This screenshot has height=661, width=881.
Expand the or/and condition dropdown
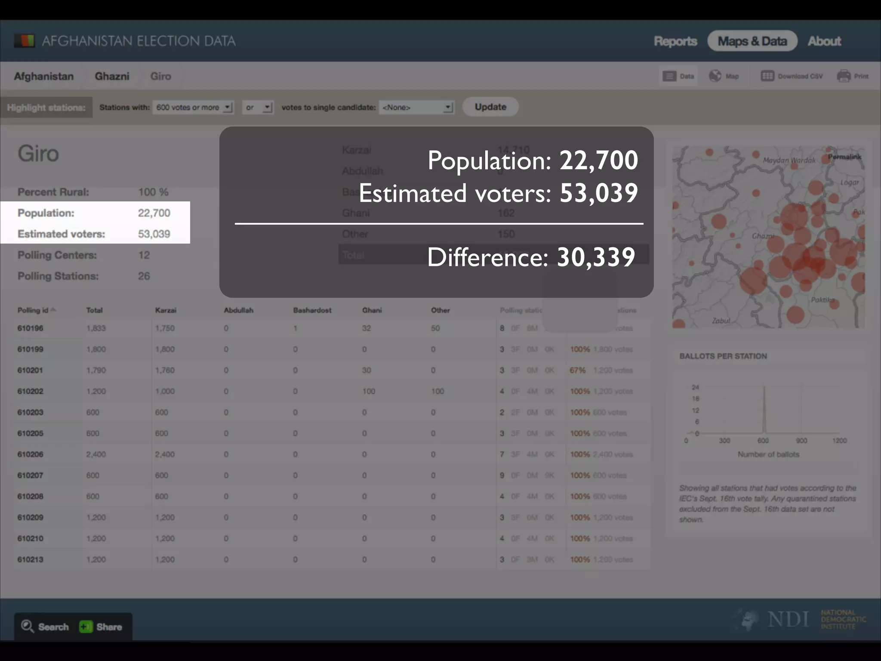click(258, 107)
